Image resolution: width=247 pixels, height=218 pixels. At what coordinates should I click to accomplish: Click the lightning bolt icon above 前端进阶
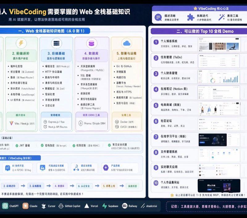[21, 43]
